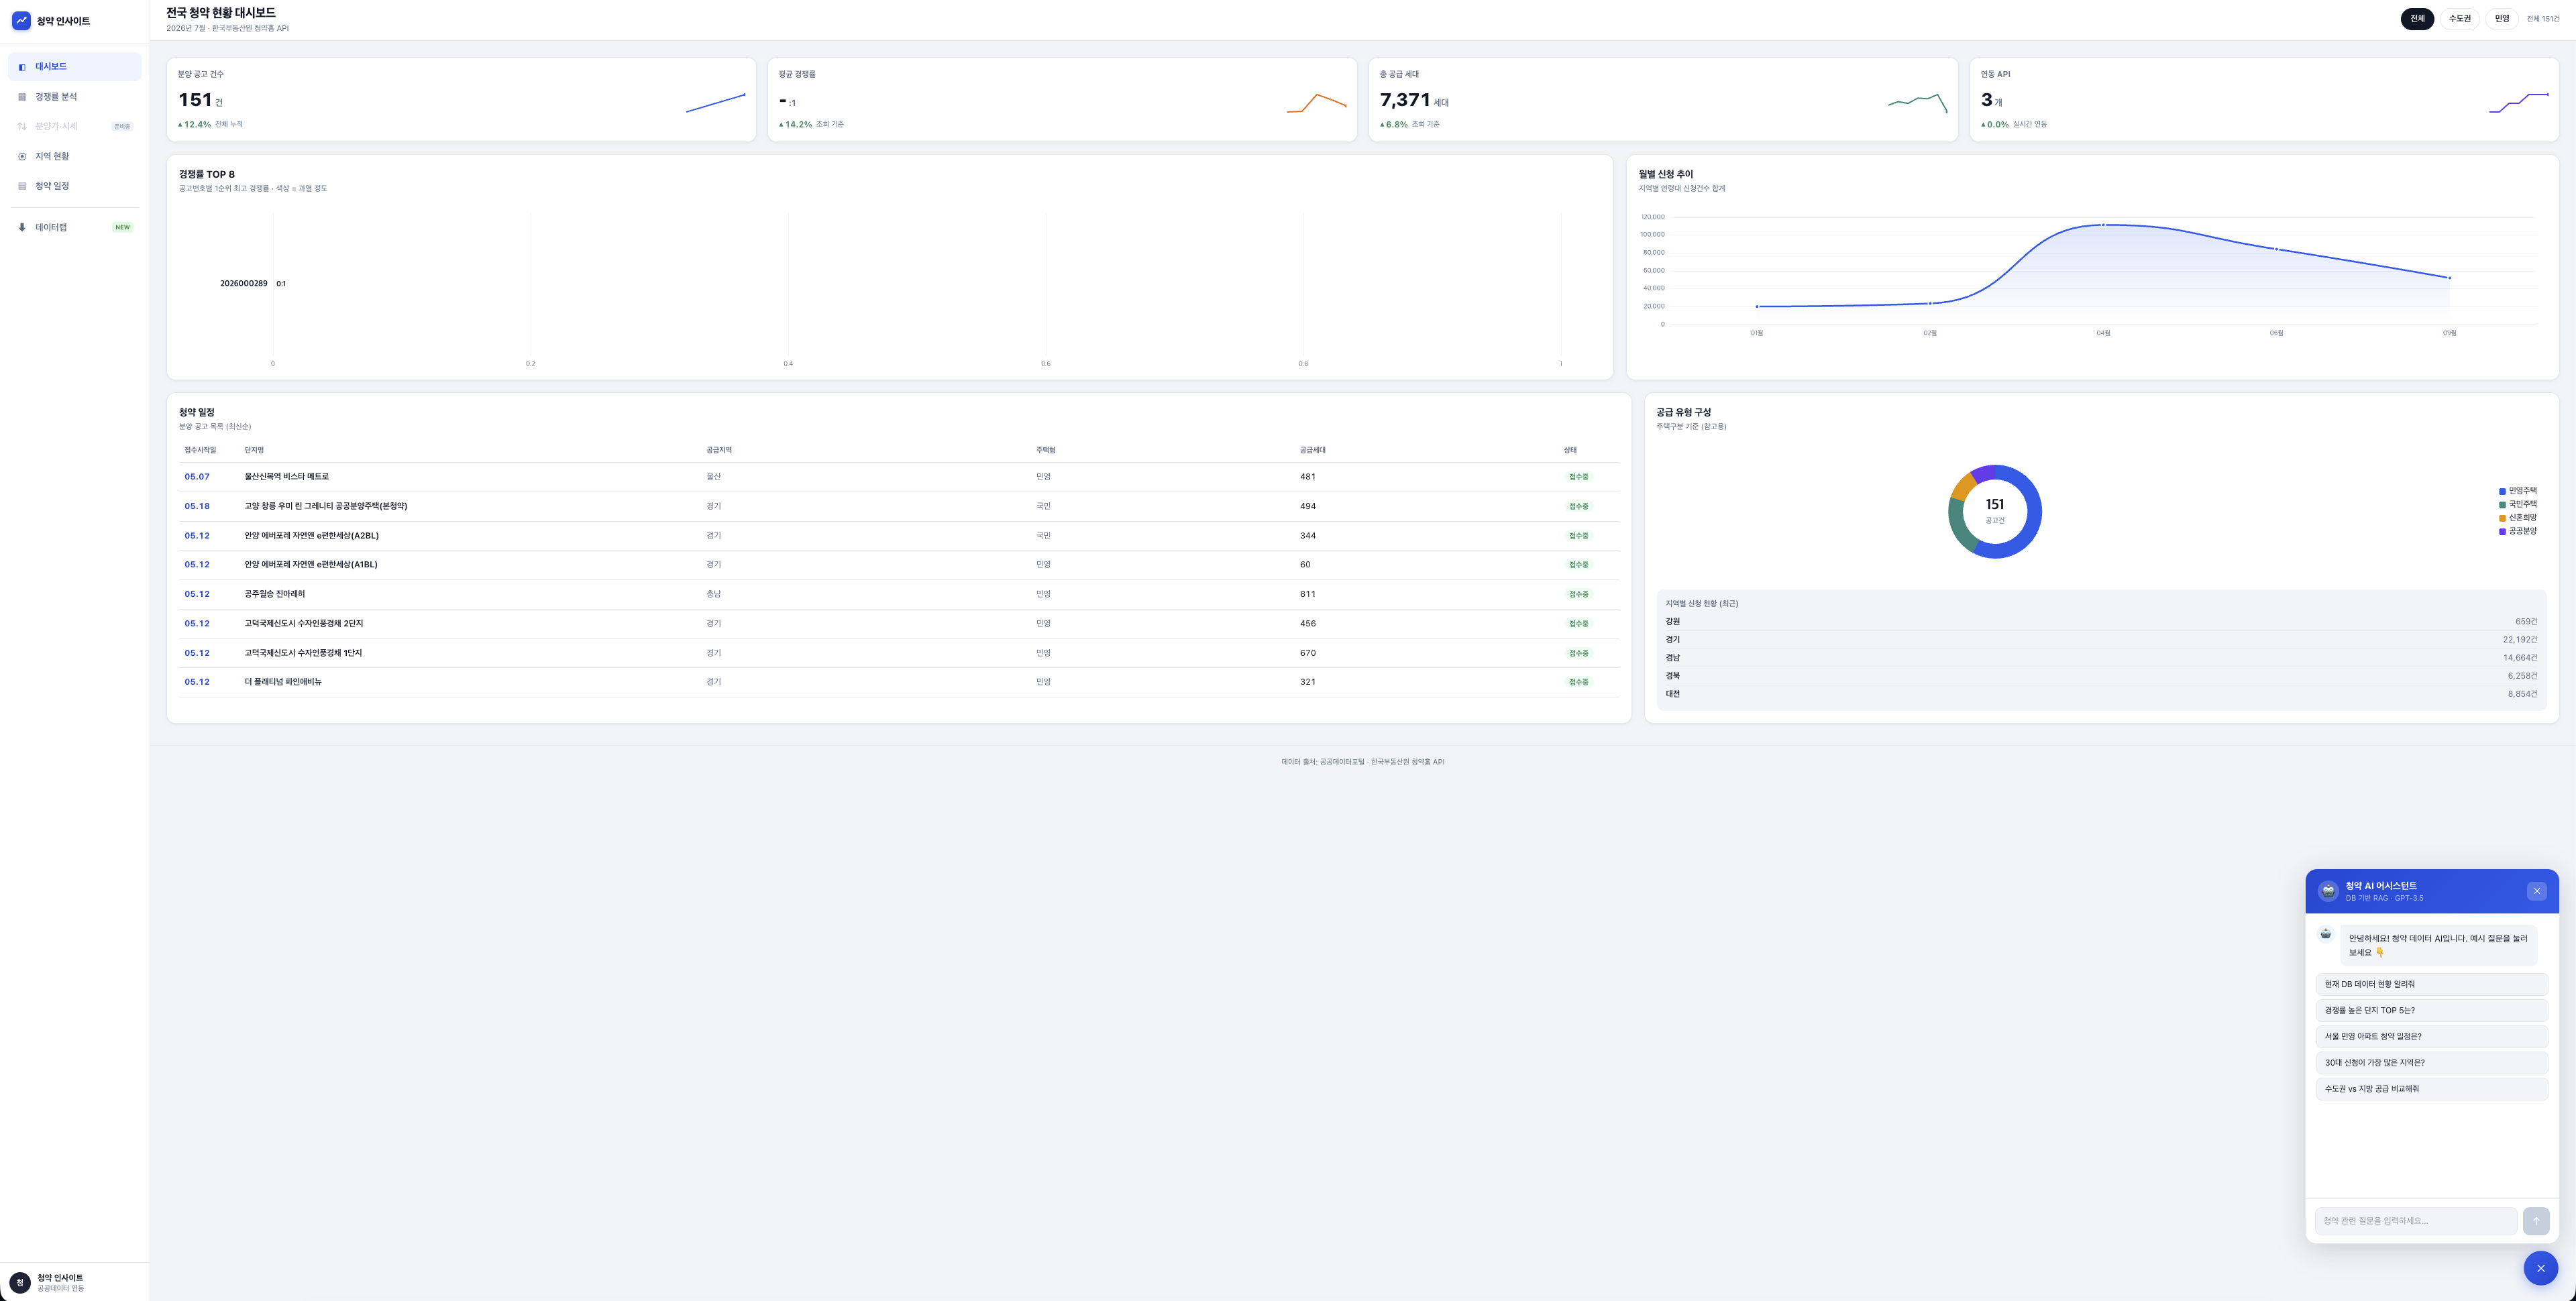This screenshot has width=2576, height=1301.
Task: Focus the 청약 관련 질문 input field
Action: coord(2415,1221)
